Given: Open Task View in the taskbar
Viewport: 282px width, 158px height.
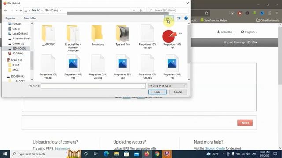Looking at the screenshot, I should pos(96,154).
